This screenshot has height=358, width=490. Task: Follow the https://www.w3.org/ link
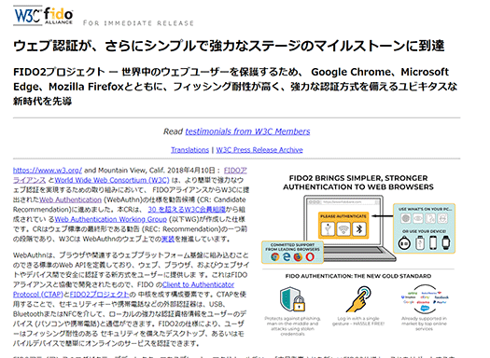pyautogui.click(x=48, y=171)
